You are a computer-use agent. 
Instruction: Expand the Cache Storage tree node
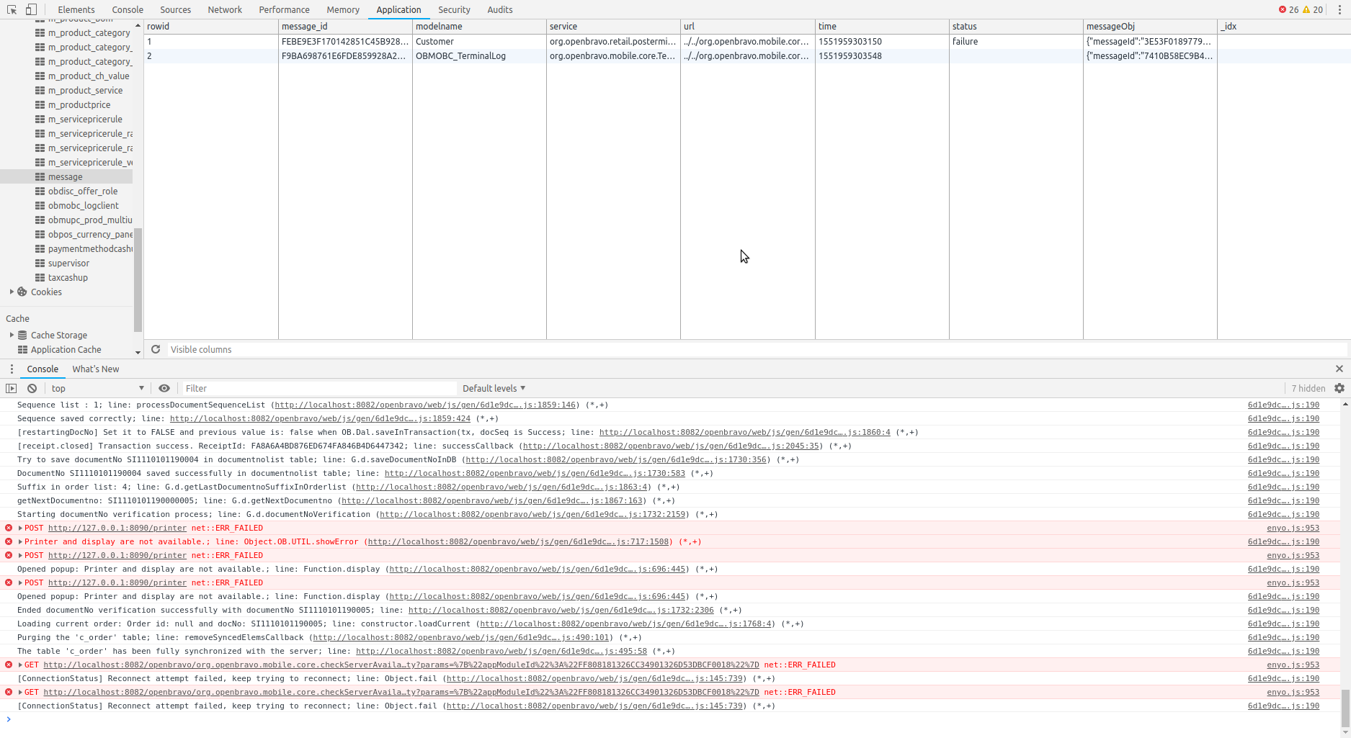(12, 335)
